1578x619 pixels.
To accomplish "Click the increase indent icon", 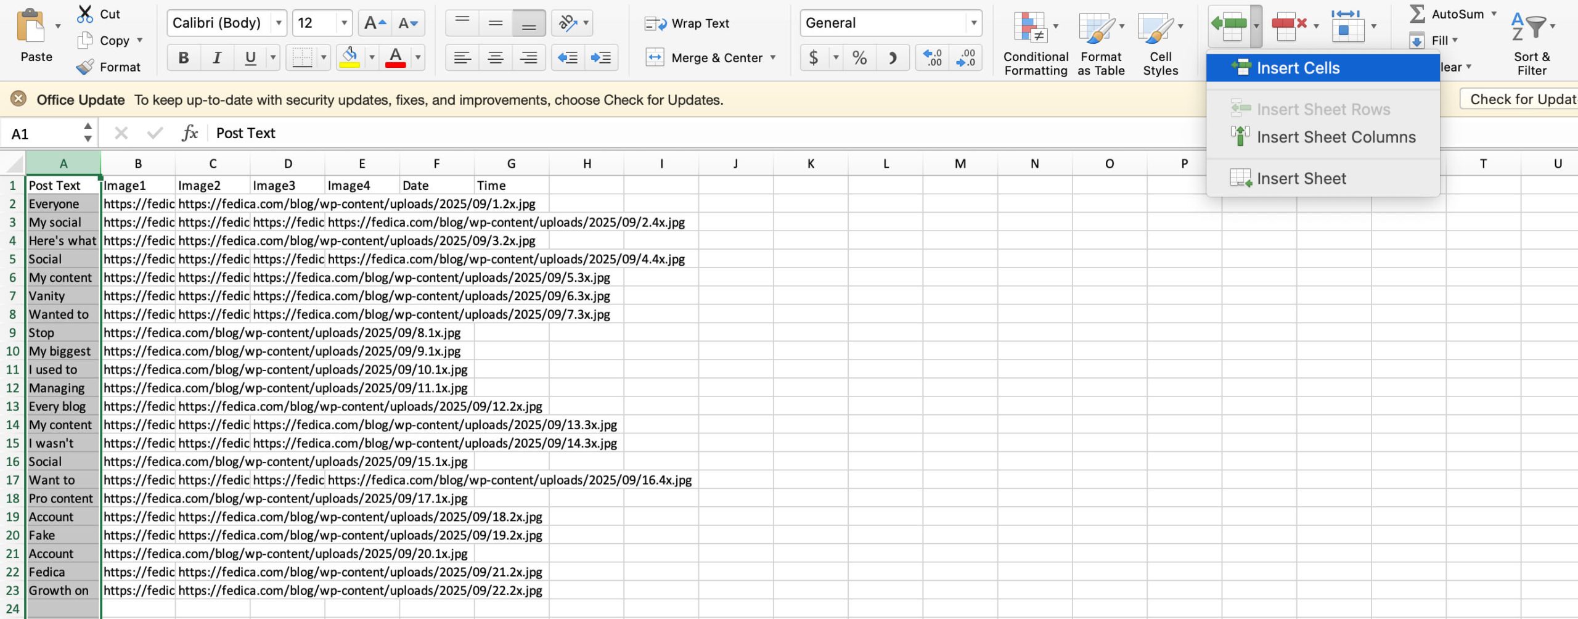I will [600, 58].
